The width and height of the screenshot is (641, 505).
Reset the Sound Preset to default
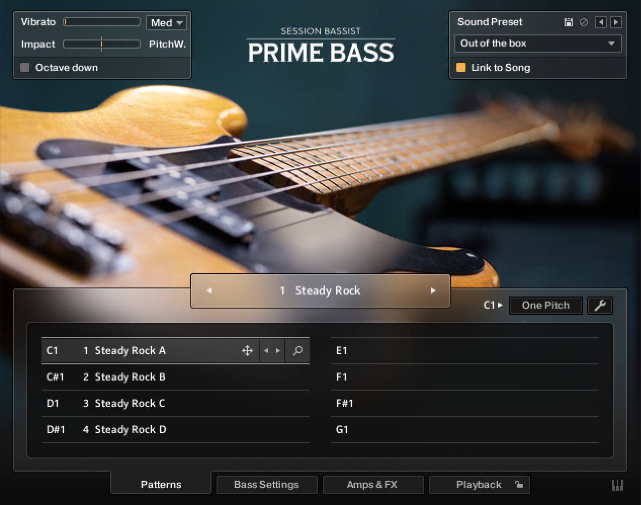(x=583, y=22)
